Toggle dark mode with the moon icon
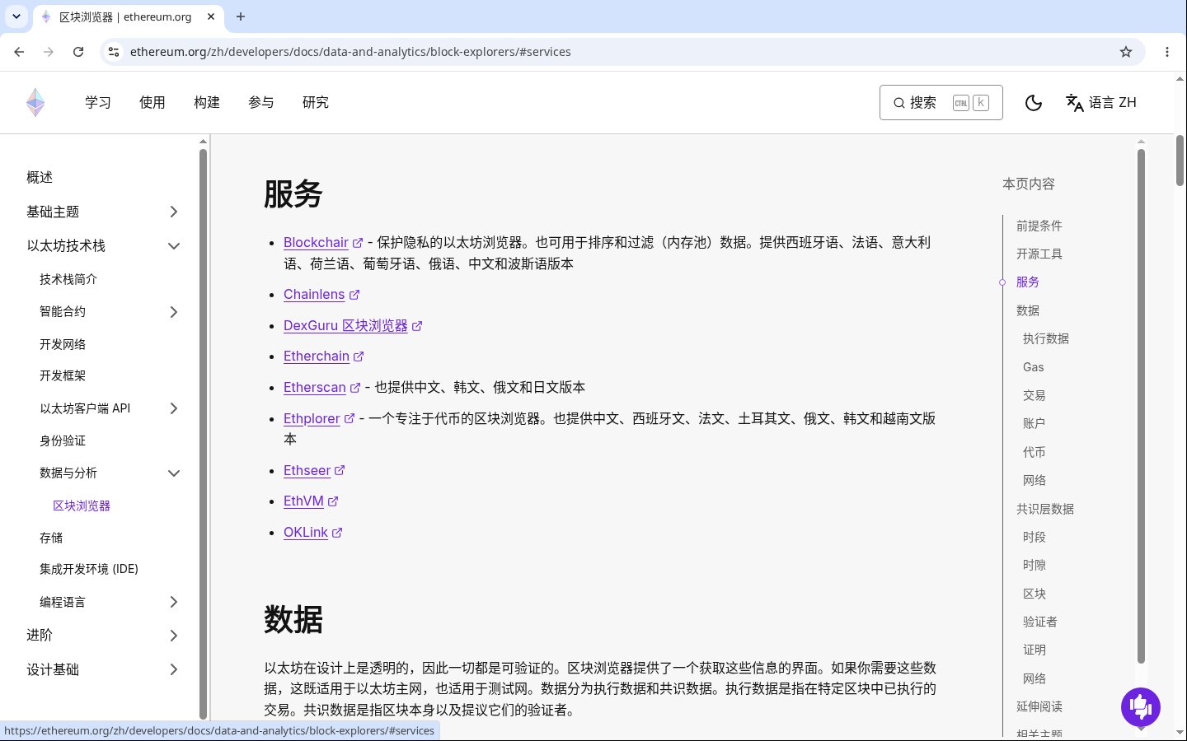The height and width of the screenshot is (741, 1187). [1034, 103]
